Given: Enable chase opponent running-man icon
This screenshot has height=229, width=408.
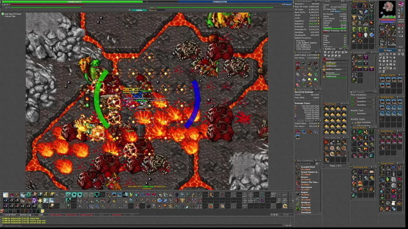Looking at the screenshot, I should (x=403, y=28).
